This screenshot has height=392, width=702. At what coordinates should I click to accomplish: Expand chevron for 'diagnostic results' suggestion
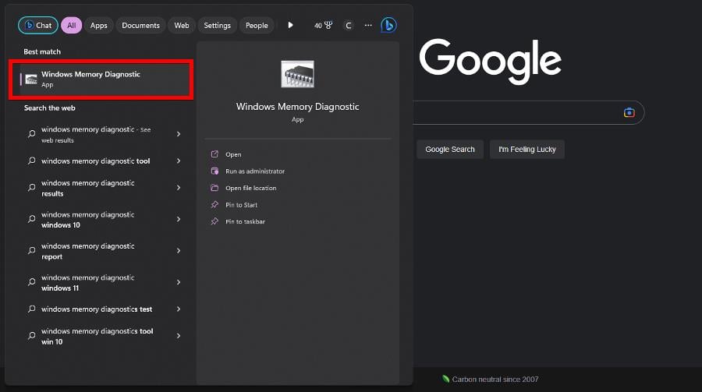coord(178,188)
